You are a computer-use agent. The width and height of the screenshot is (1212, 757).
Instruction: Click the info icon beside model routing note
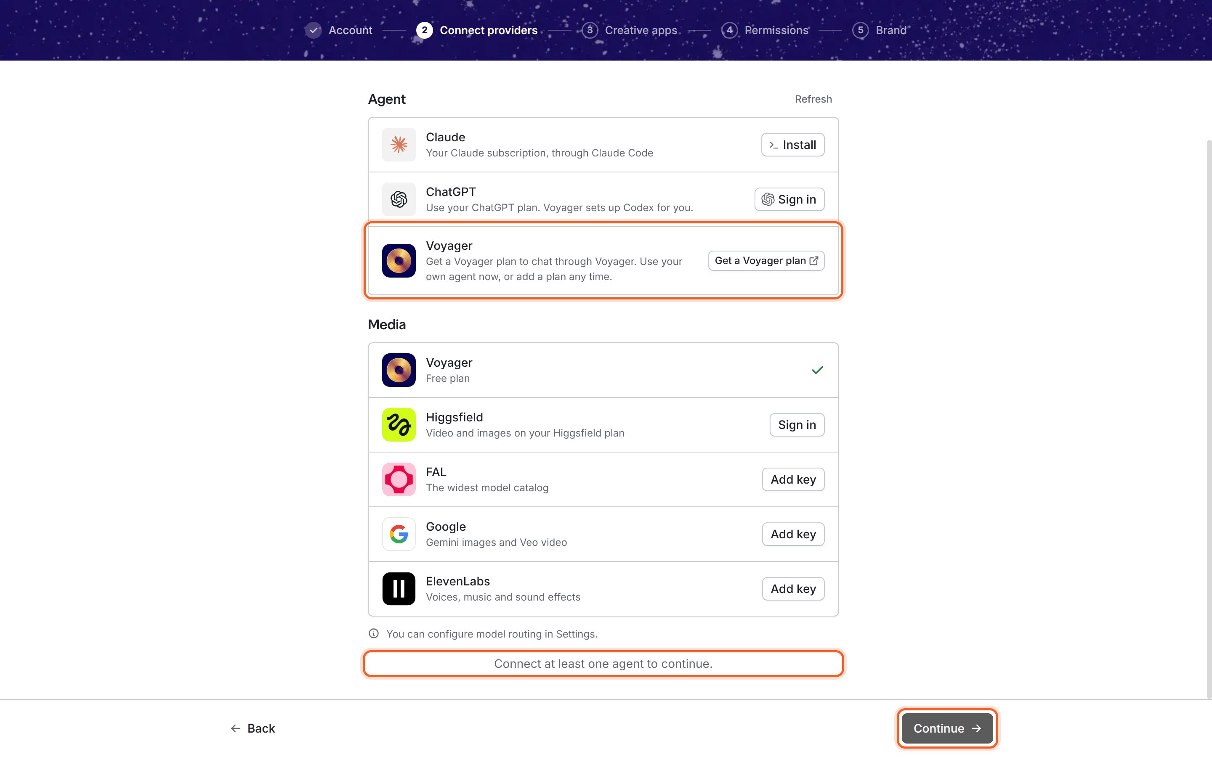coord(374,633)
